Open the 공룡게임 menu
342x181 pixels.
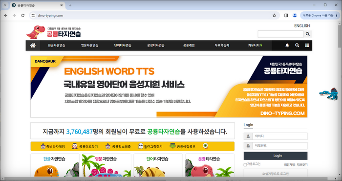189,45
